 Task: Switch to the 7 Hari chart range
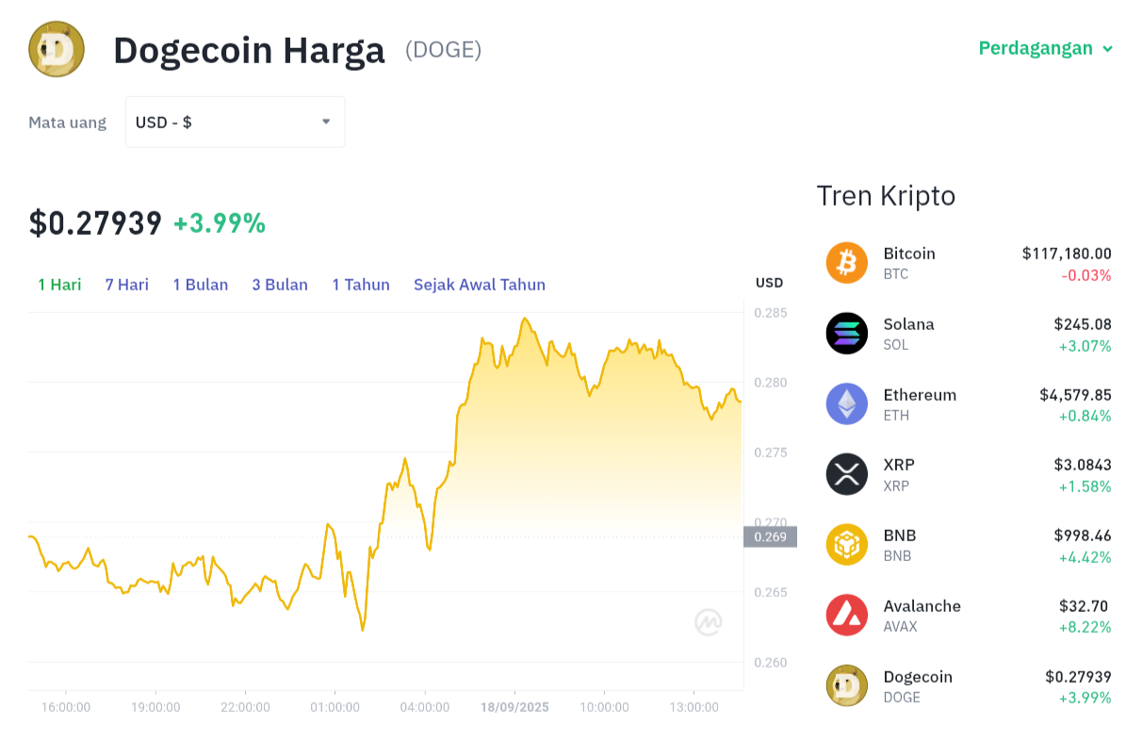click(x=127, y=285)
